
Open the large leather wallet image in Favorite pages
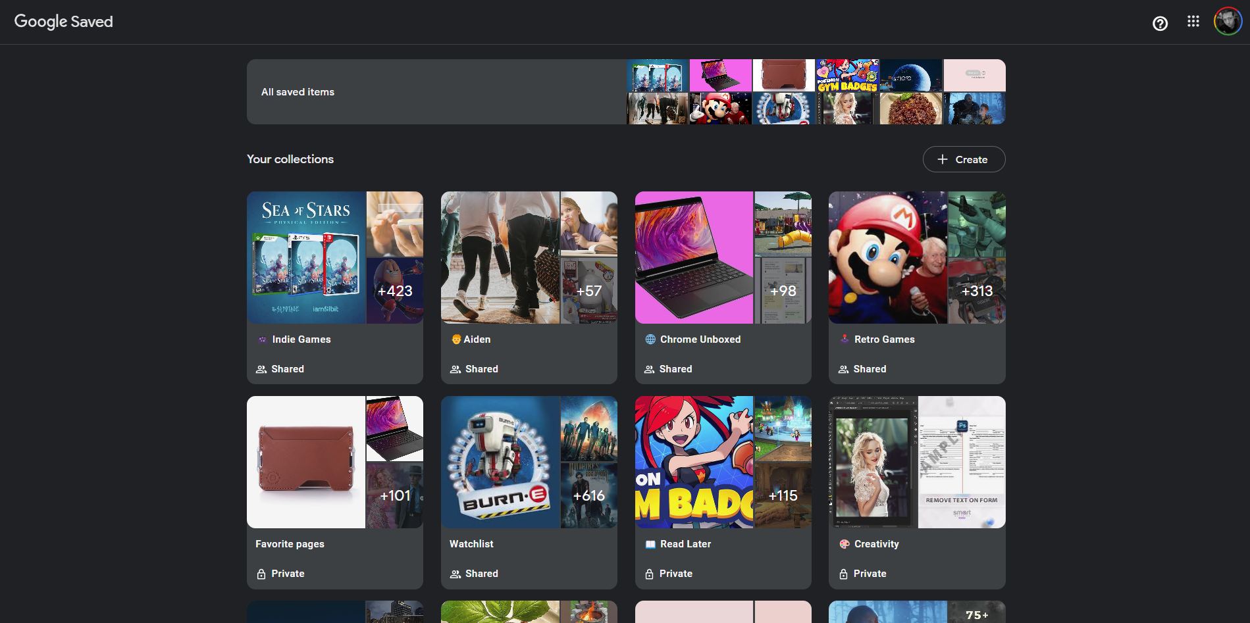[306, 462]
